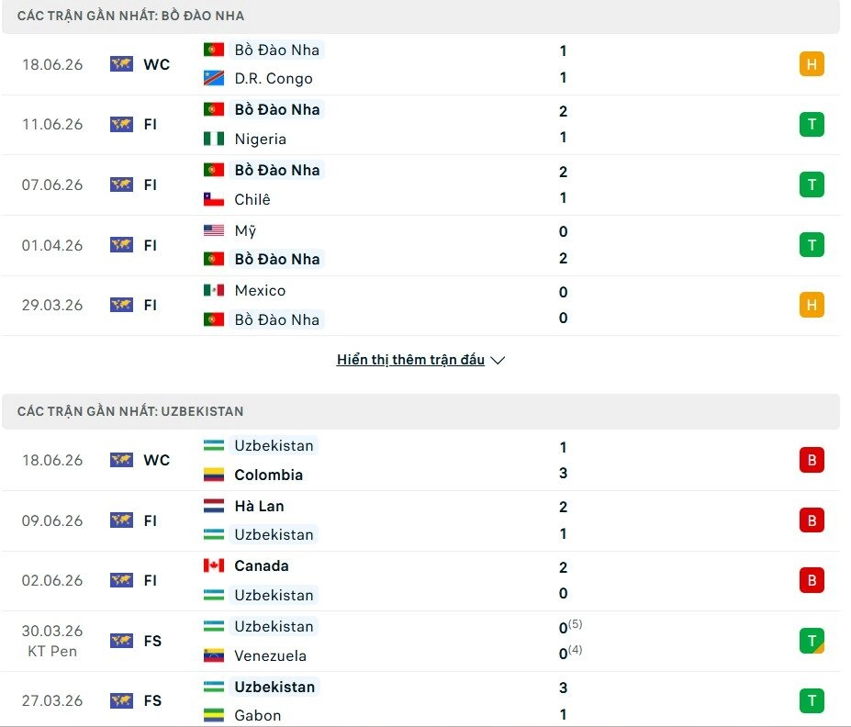Click the Gabon flag icon

213,715
